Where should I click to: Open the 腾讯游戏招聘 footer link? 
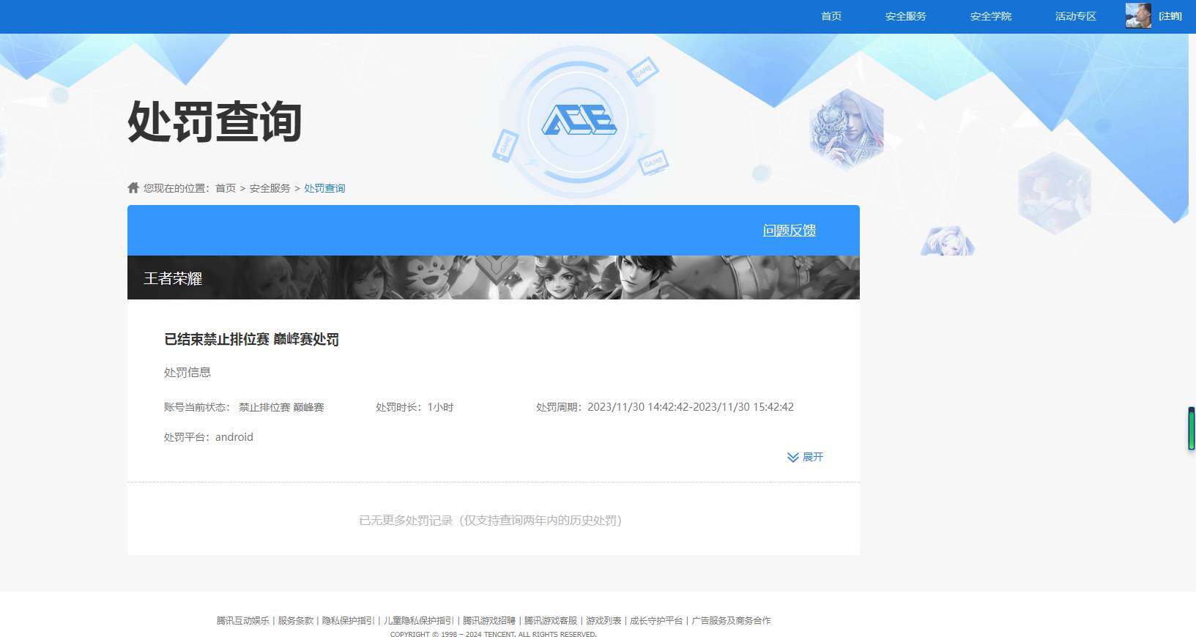[489, 620]
